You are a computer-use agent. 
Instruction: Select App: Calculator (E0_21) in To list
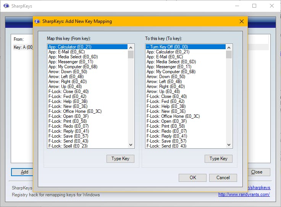tap(186, 52)
